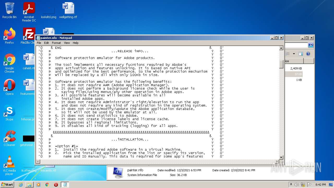Image resolution: width=334 pixels, height=188 pixels.
Task: Launch Opera from the desktop
Action: [9, 87]
